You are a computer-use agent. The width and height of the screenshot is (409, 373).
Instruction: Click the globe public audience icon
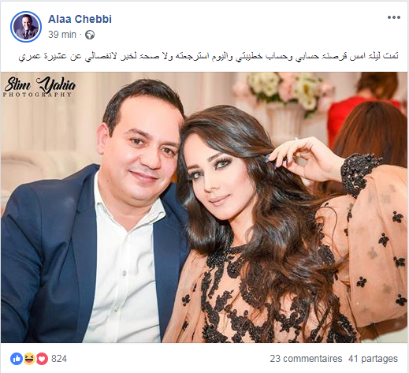click(90, 35)
